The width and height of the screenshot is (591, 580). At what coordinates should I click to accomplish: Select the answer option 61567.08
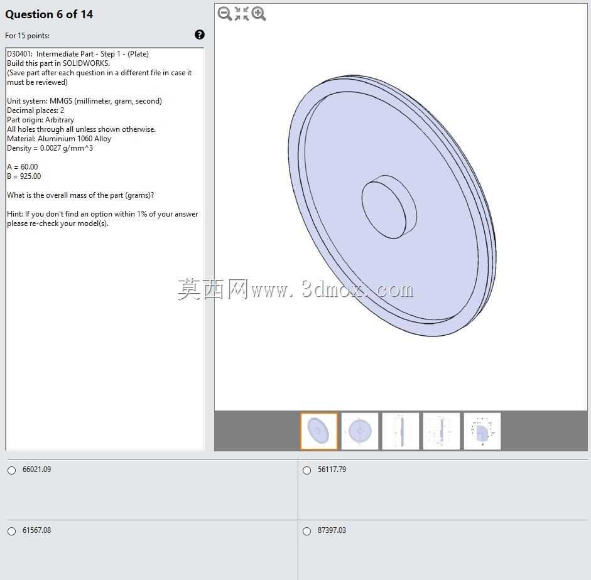pos(12,531)
